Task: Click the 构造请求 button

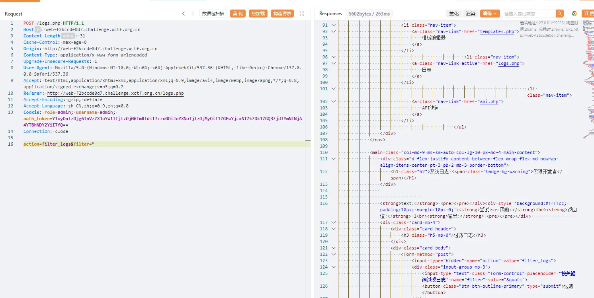Action: (282, 14)
